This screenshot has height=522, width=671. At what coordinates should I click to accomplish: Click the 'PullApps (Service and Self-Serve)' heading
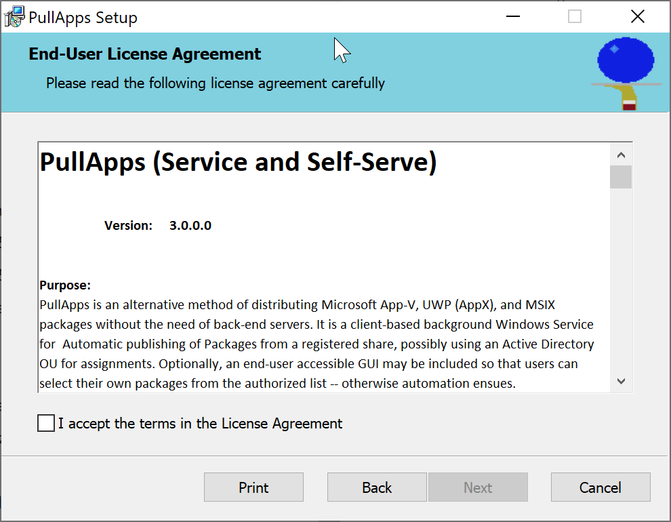tap(239, 162)
